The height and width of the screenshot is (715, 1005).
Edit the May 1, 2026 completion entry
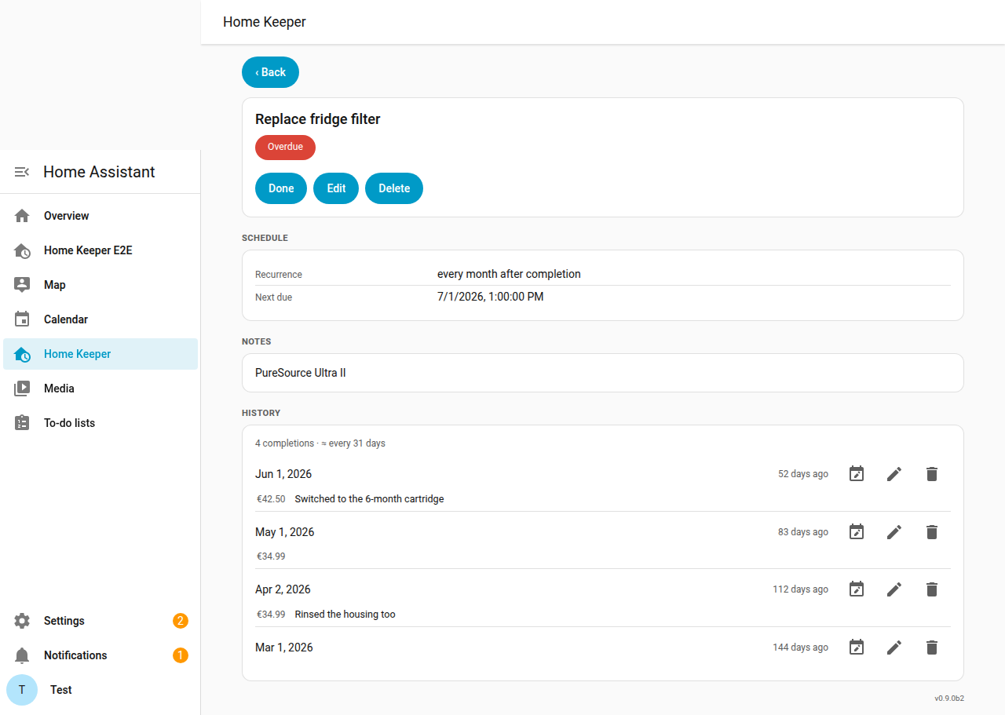point(894,532)
